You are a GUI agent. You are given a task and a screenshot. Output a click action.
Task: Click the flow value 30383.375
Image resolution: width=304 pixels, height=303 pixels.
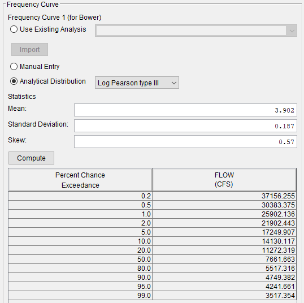224,205
